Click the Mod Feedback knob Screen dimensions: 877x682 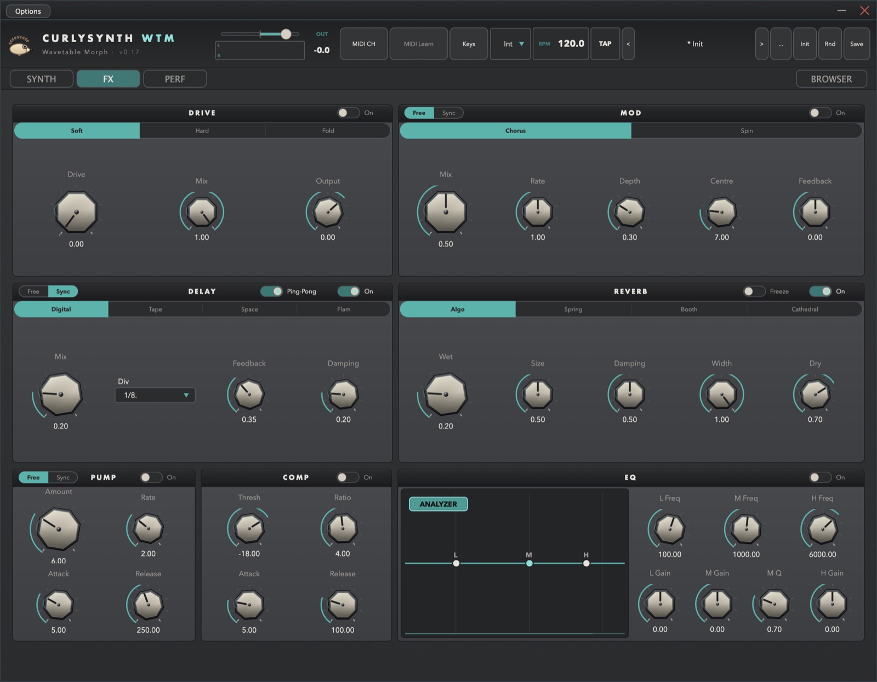[x=815, y=212]
